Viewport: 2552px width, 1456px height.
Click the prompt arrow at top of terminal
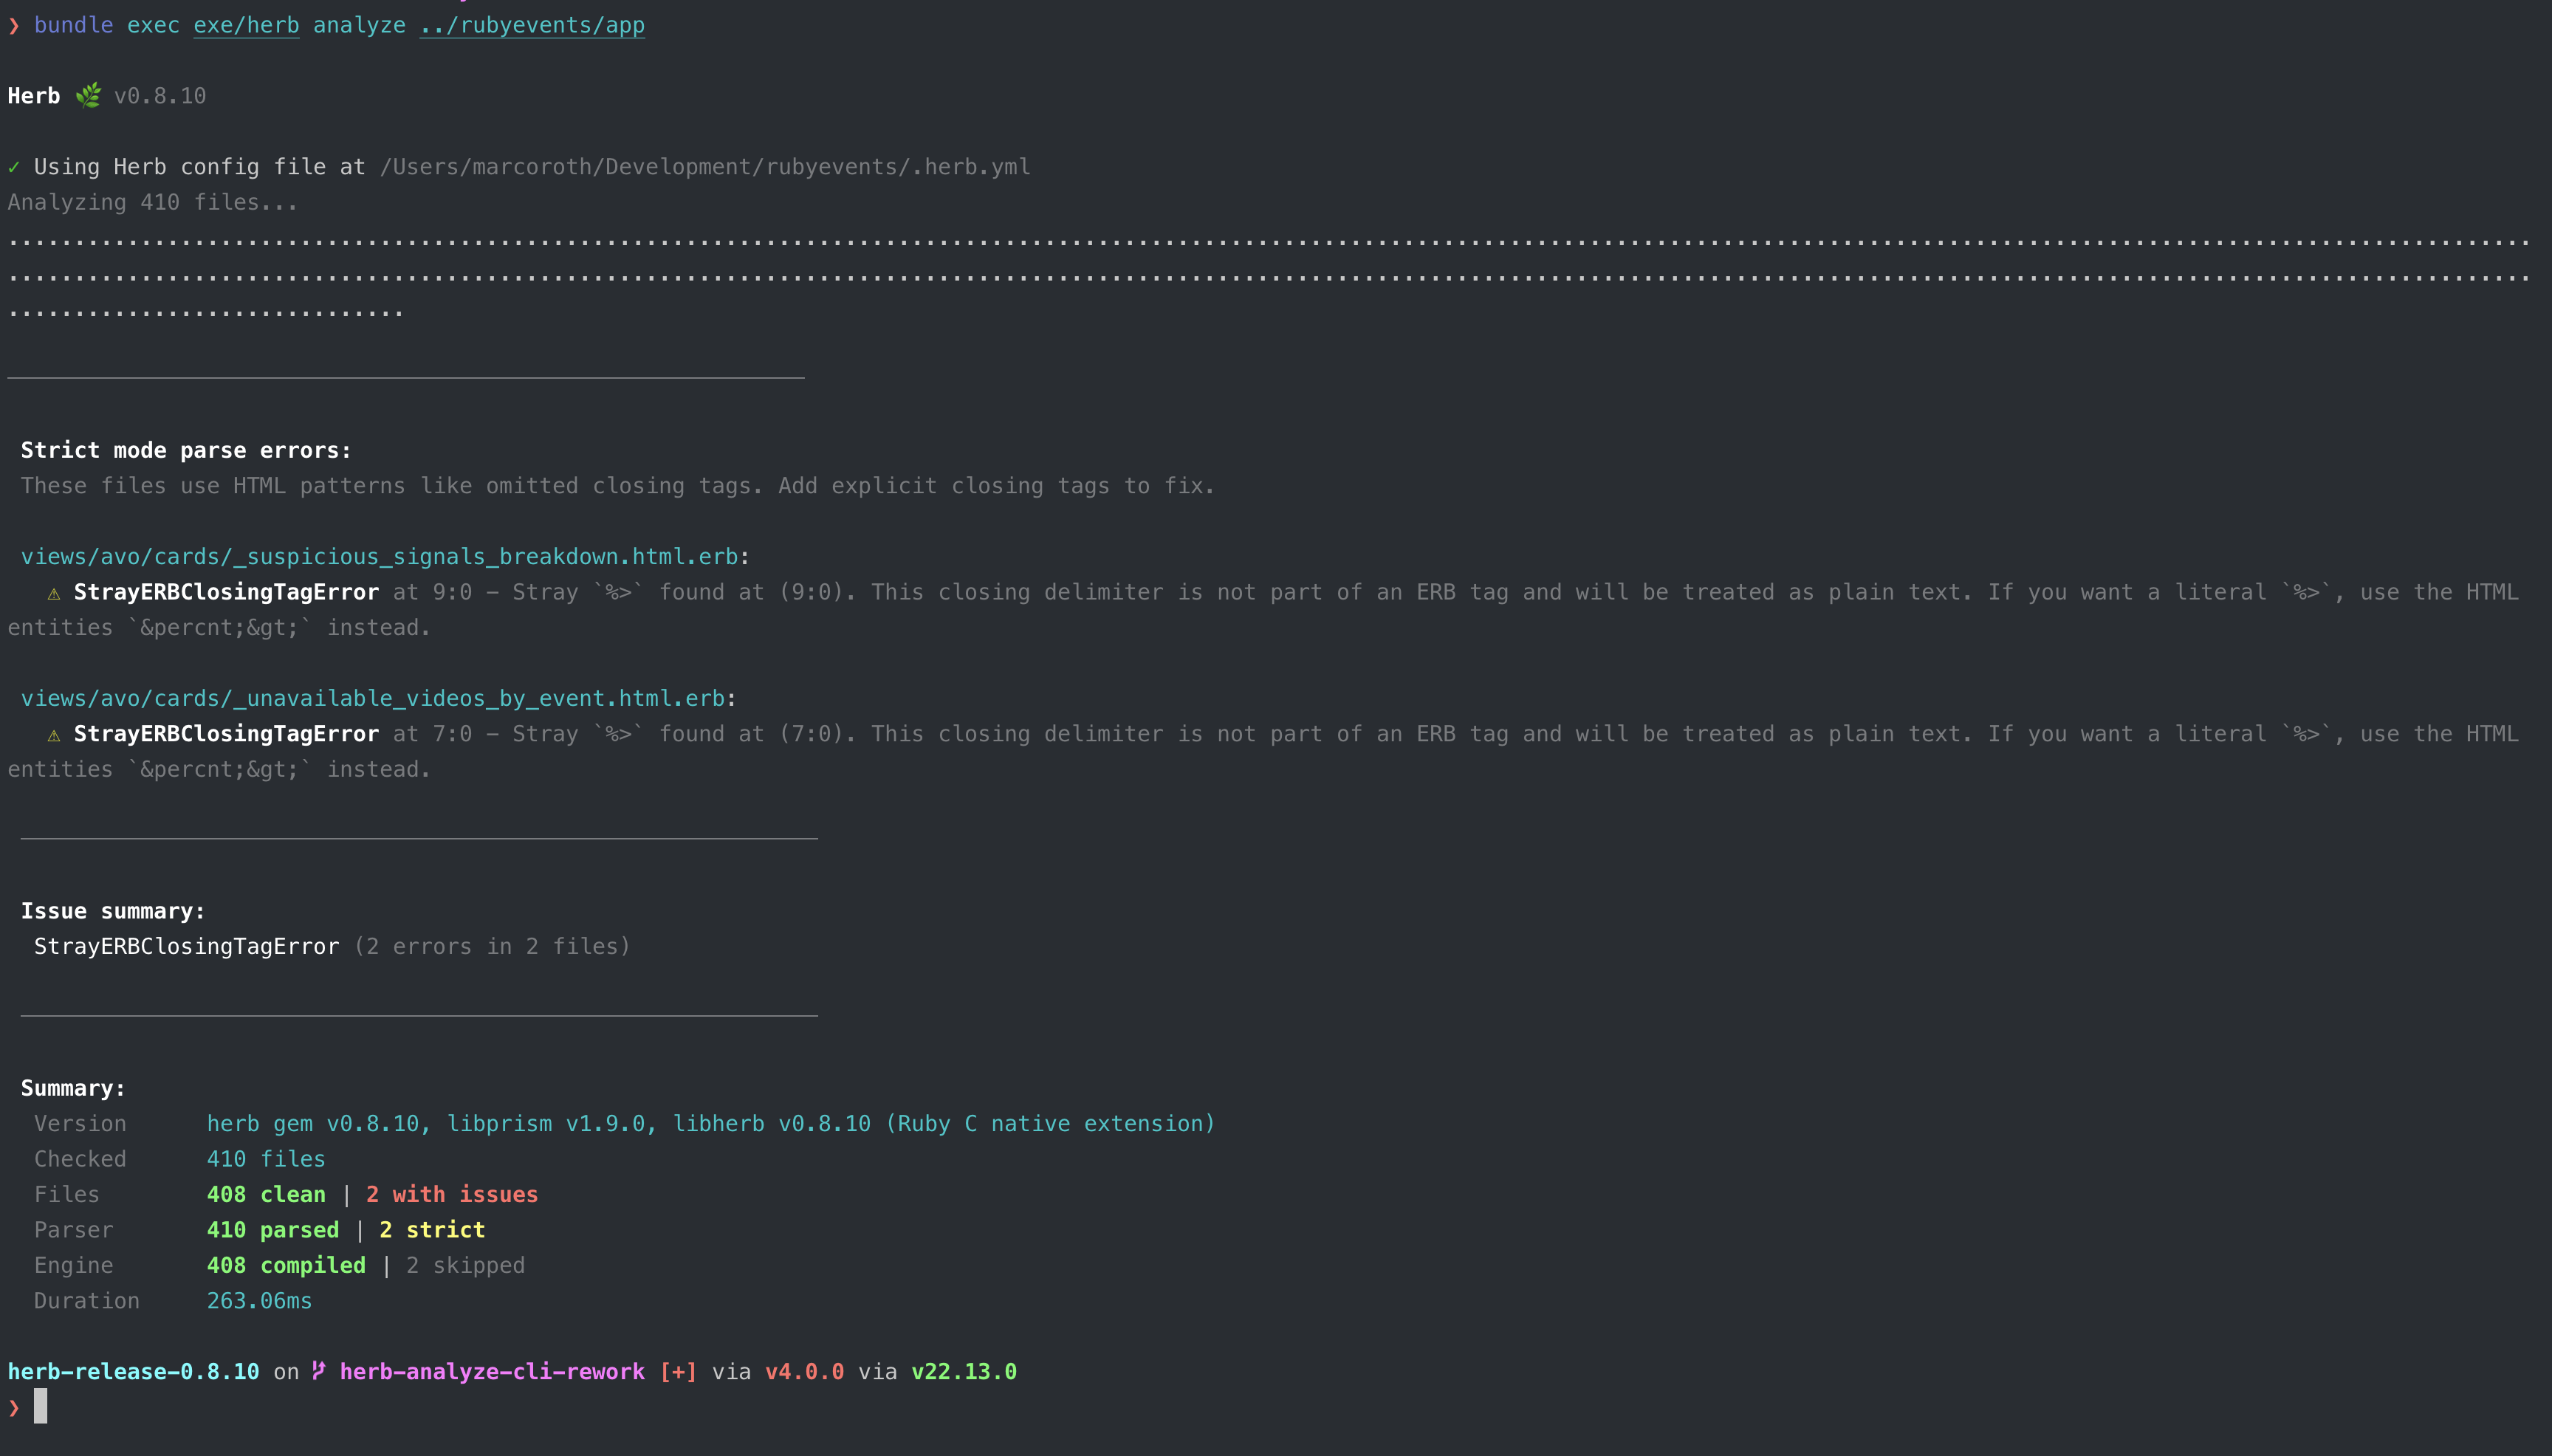(13, 25)
